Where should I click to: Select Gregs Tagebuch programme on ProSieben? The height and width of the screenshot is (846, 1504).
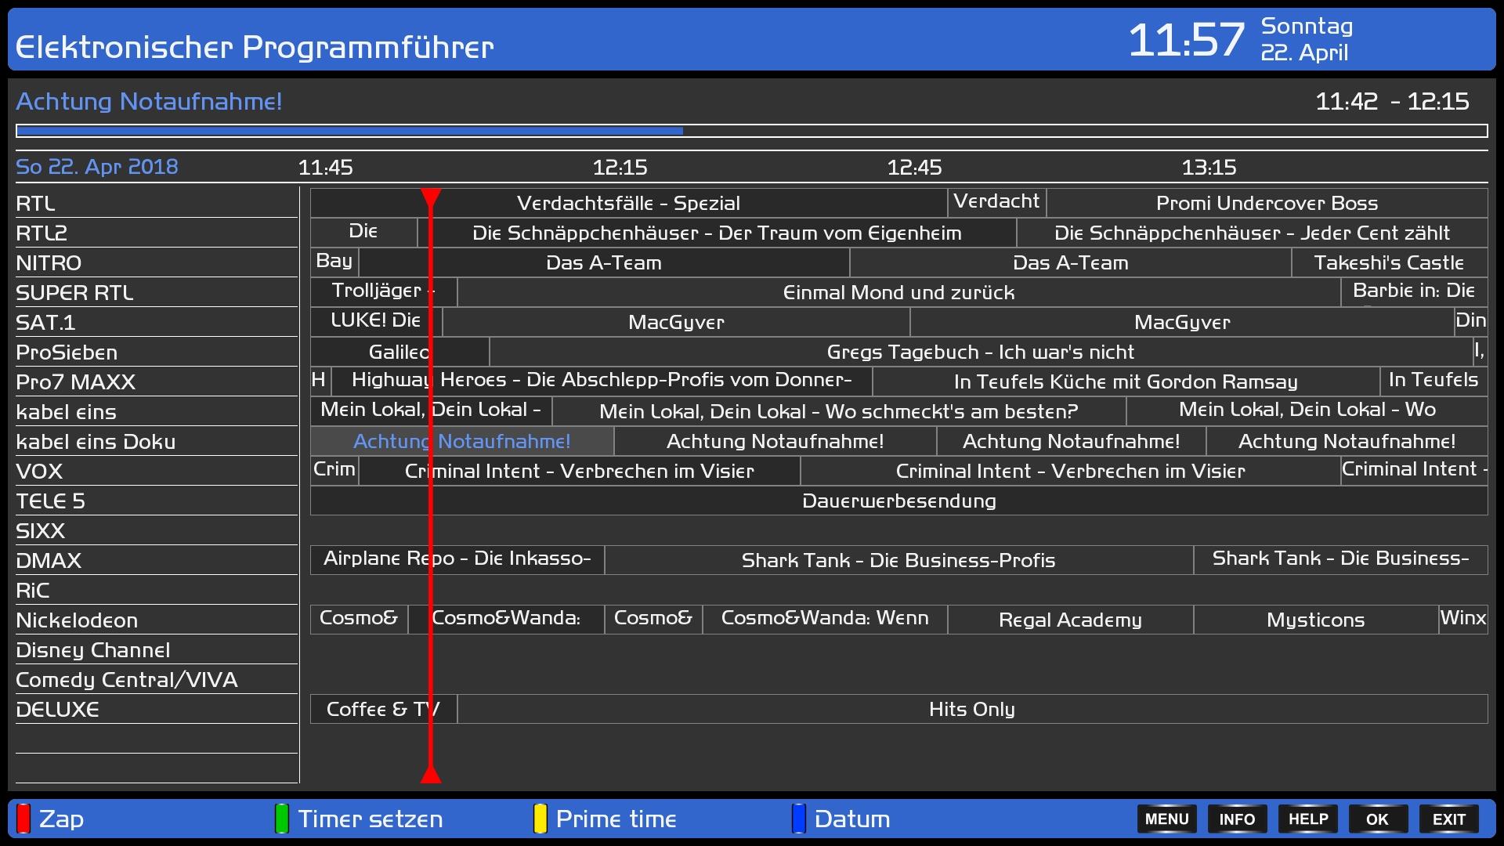980,352
